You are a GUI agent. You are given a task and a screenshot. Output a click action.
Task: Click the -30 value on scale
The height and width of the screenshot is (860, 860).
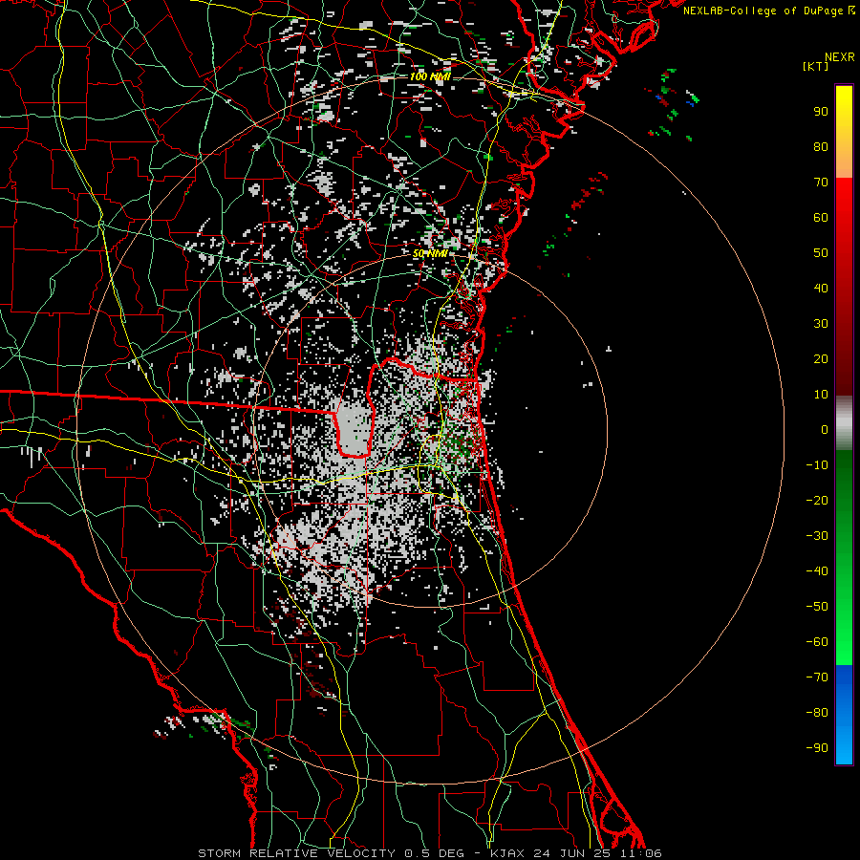click(x=817, y=536)
